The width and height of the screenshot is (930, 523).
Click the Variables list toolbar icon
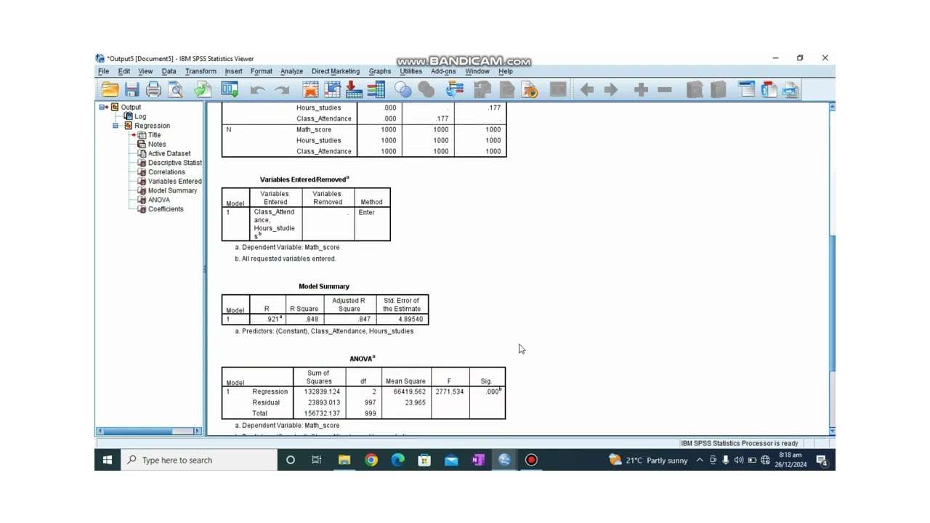376,89
